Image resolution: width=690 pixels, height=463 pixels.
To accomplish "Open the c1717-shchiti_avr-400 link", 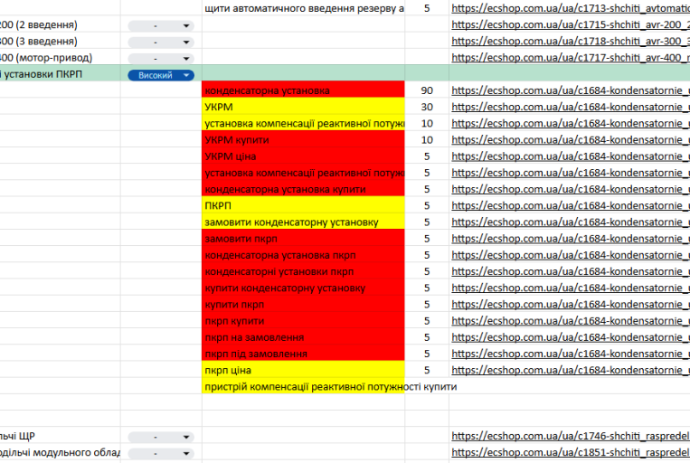I will pos(571,58).
